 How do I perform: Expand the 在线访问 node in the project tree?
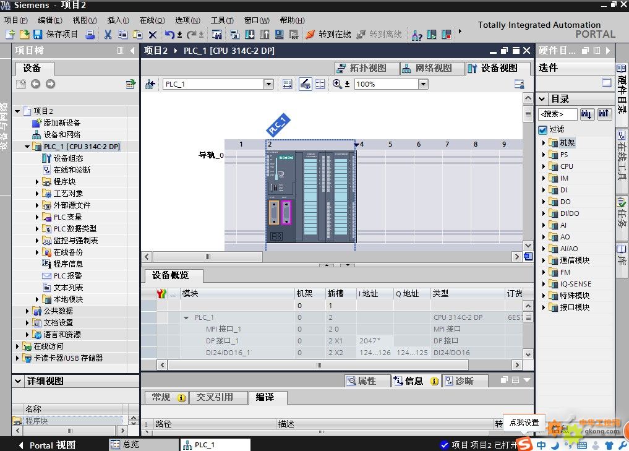pyautogui.click(x=17, y=346)
